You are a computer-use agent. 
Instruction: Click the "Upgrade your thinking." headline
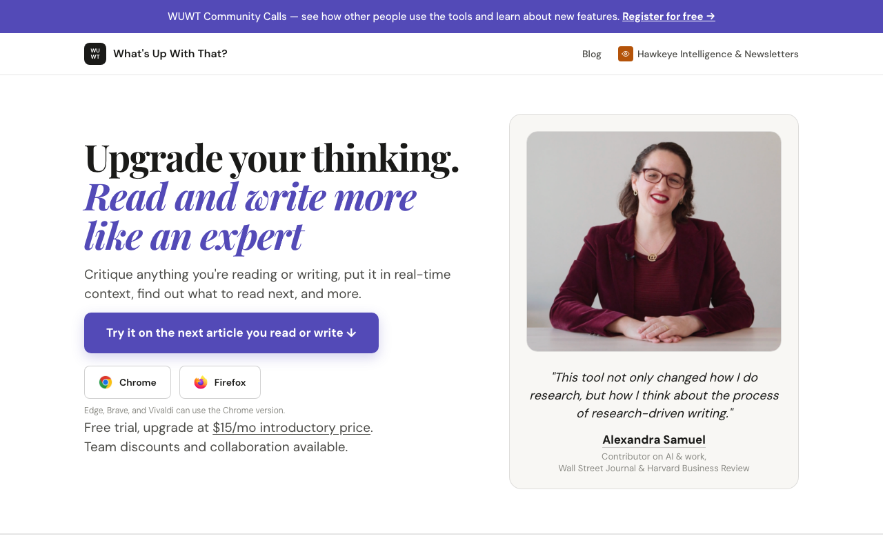point(272,158)
